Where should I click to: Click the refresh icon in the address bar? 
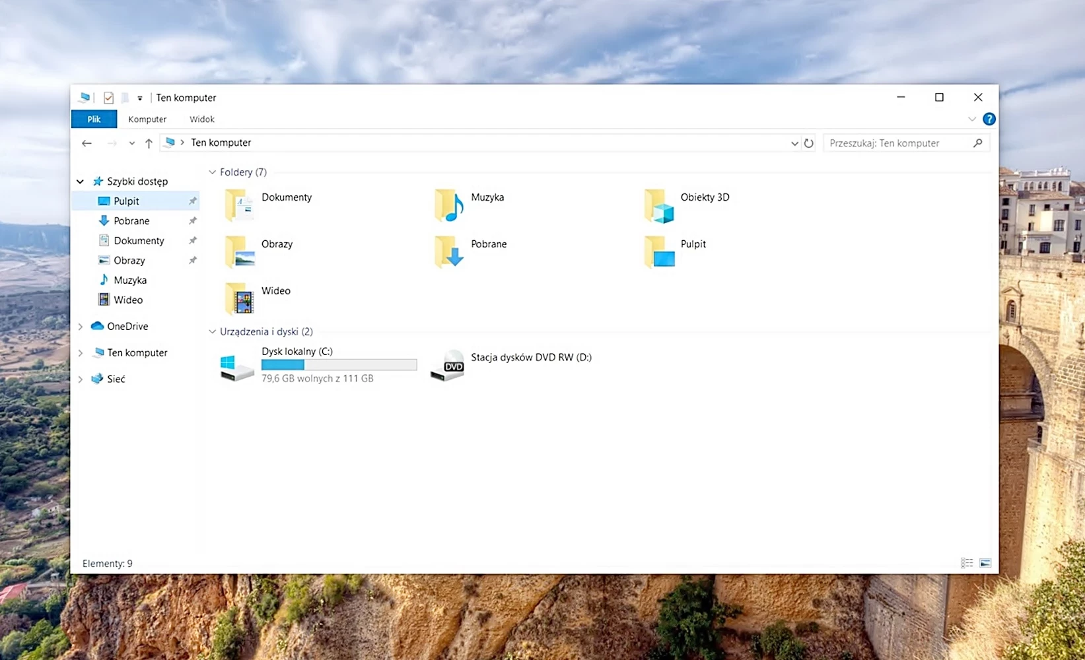click(x=808, y=143)
